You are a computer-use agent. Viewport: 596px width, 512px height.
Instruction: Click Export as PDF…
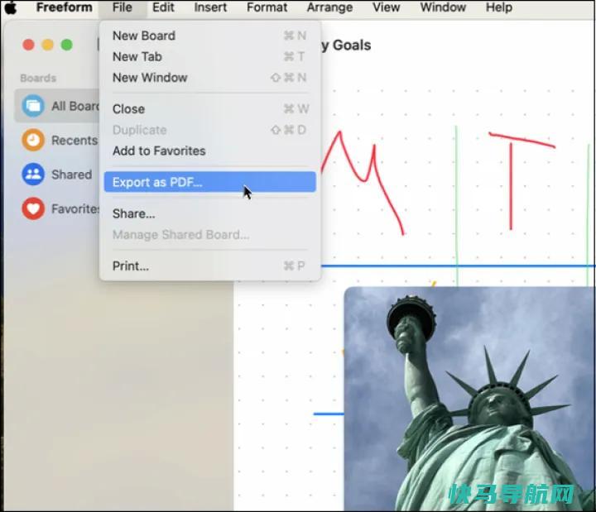point(209,182)
